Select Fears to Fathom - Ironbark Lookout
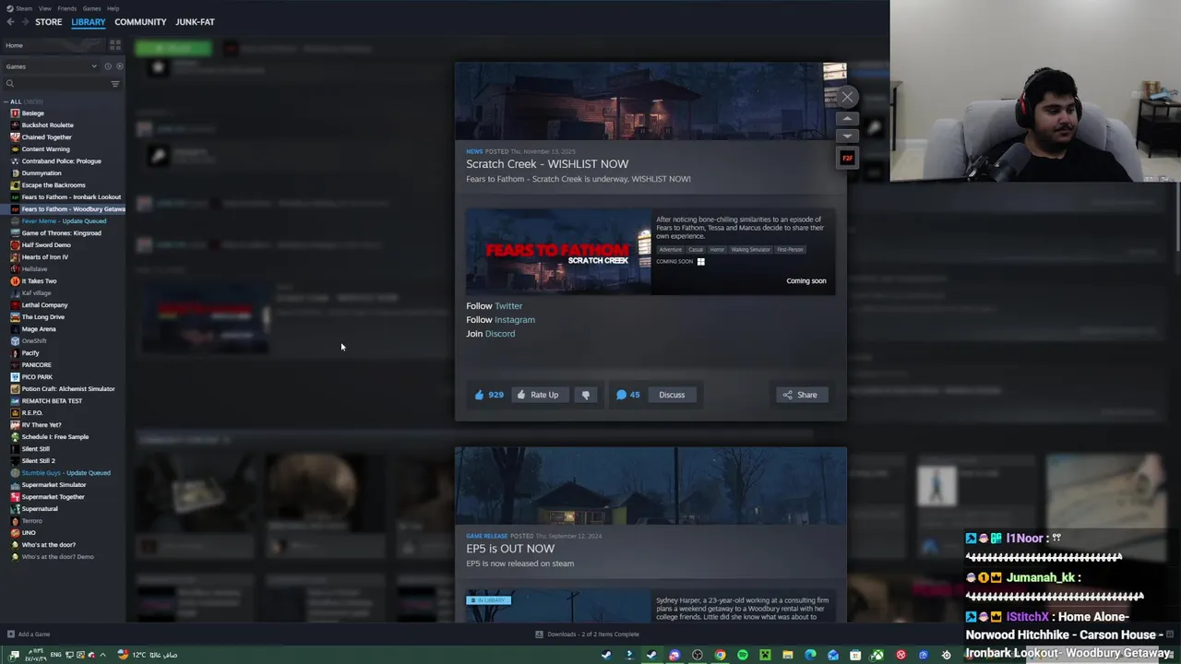 point(71,197)
